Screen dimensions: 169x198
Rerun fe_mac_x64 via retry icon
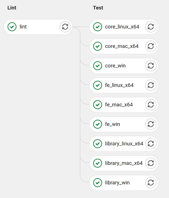pyautogui.click(x=151, y=105)
